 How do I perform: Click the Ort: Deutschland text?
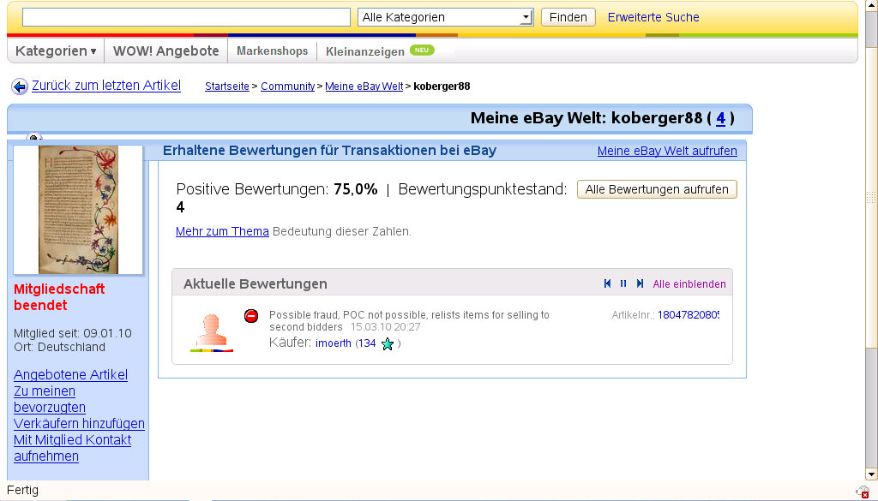[x=59, y=347]
